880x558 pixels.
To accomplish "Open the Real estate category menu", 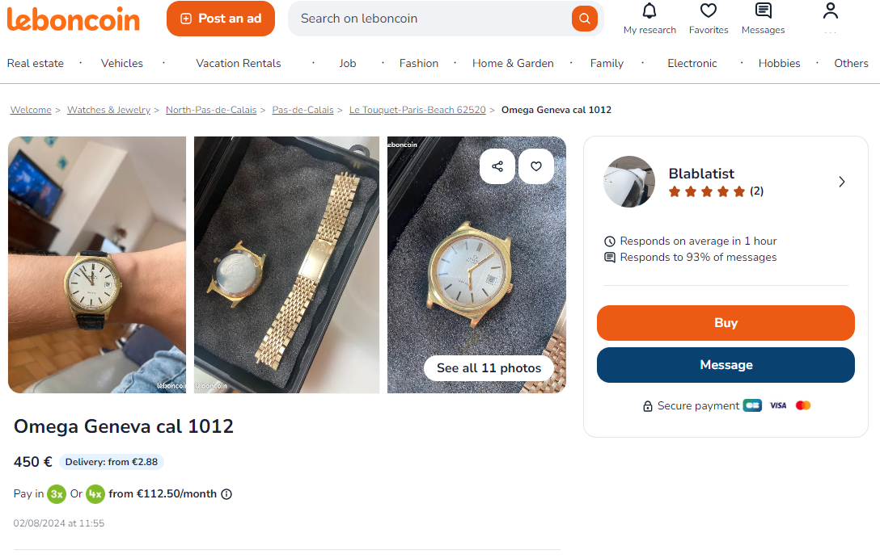I will (x=36, y=63).
